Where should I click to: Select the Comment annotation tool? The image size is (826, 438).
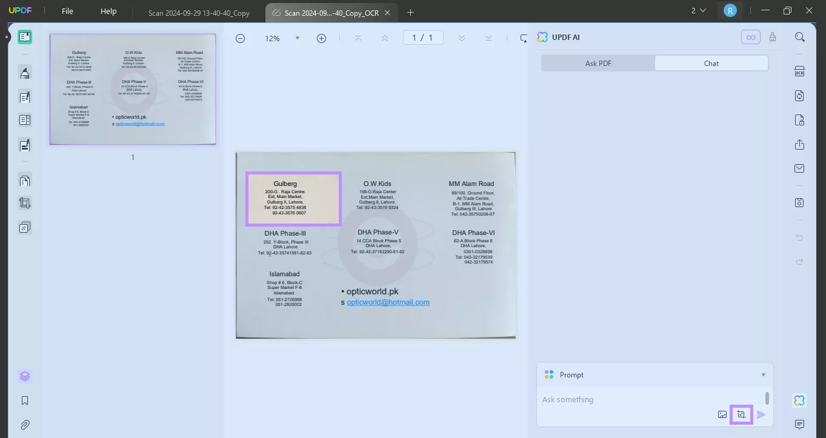25,73
